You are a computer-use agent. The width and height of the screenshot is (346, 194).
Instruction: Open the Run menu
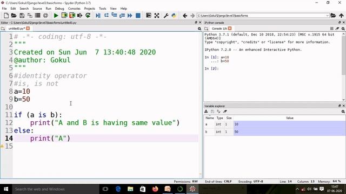48,9
